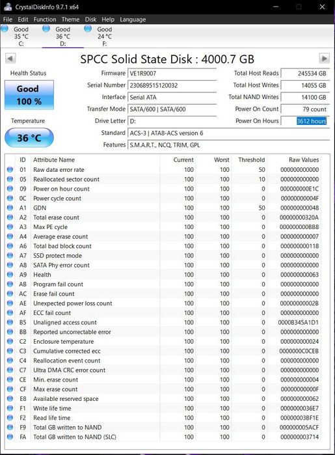
Task: Click the Drive Letter field D:
Action: pyautogui.click(x=172, y=121)
